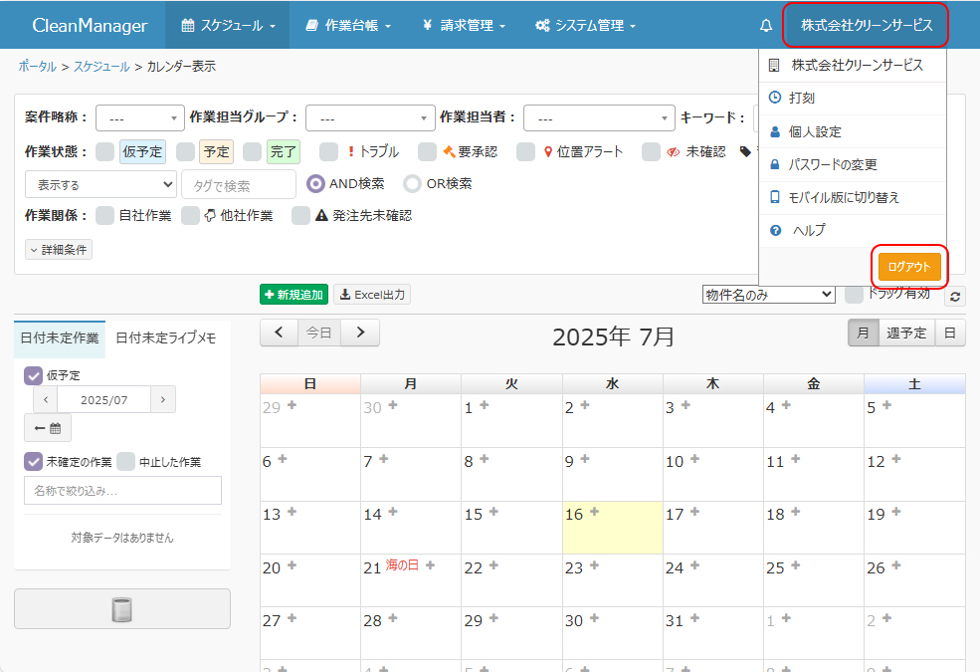Click plus icon on July 16
This screenshot has width=980, height=672.
coord(595,512)
